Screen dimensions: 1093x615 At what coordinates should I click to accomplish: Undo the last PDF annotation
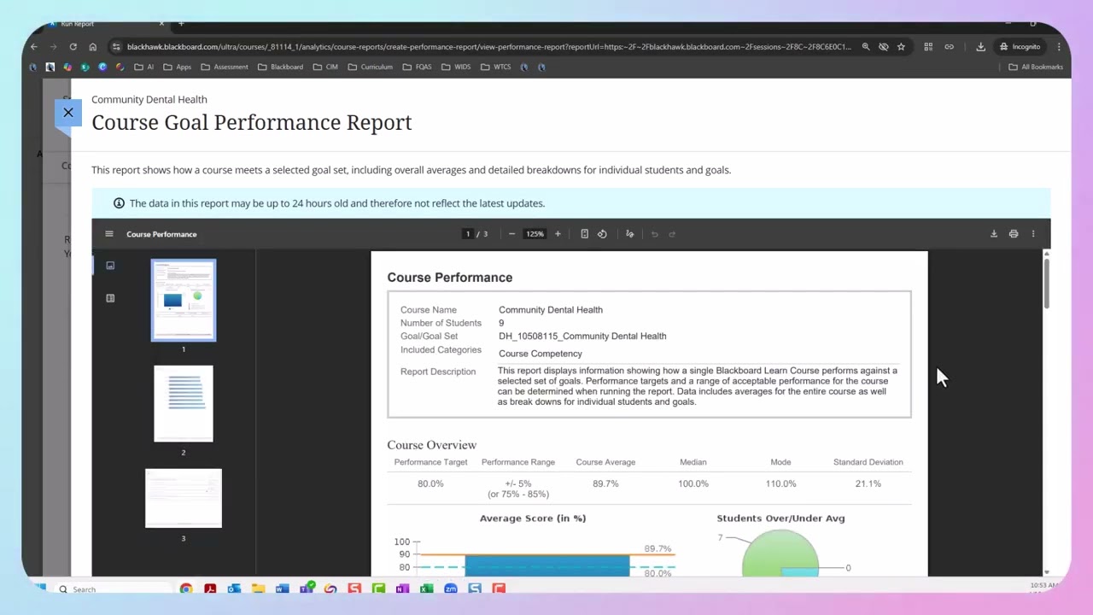tap(655, 234)
